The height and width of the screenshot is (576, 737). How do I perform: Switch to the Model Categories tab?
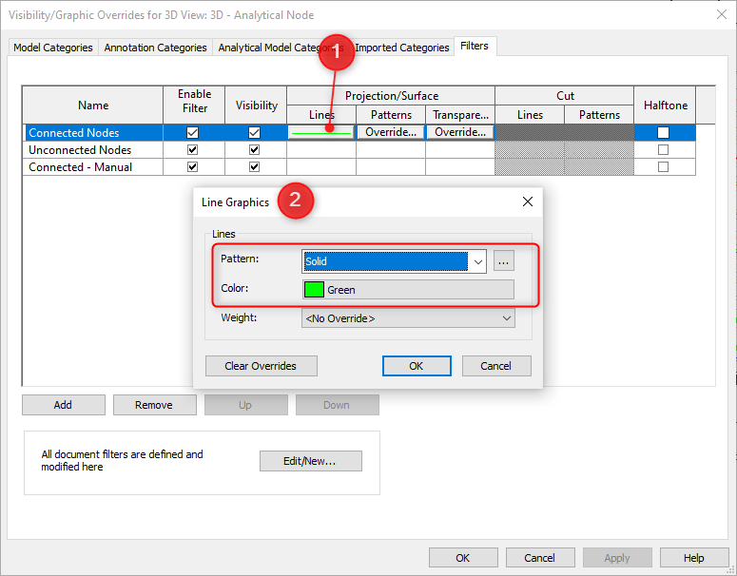point(53,48)
